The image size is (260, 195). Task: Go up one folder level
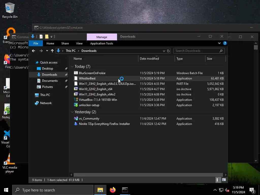click(x=52, y=51)
